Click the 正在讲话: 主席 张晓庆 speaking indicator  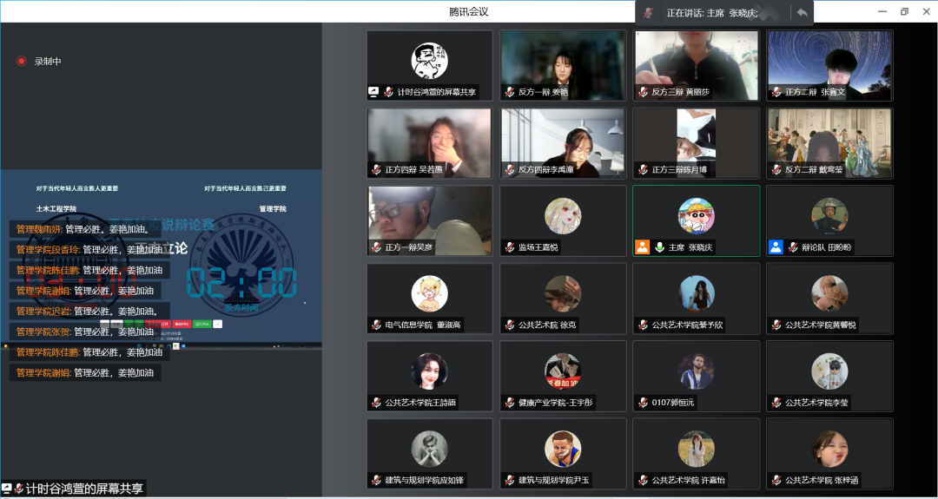click(712, 13)
